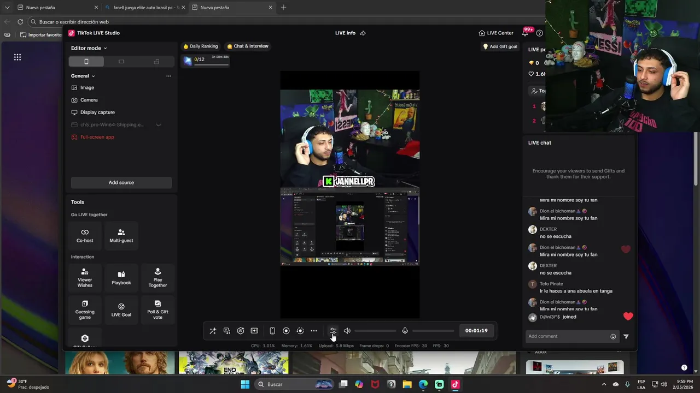
Task: Open the LIVE Center link
Action: click(496, 33)
